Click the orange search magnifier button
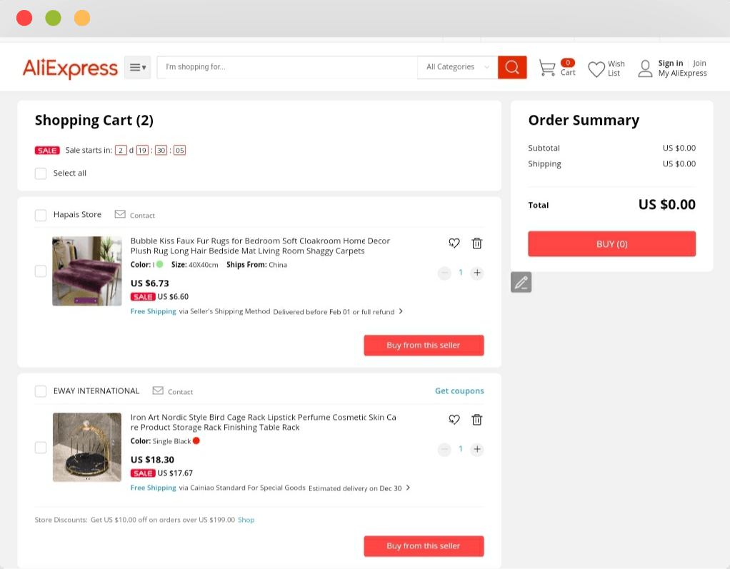 point(512,67)
